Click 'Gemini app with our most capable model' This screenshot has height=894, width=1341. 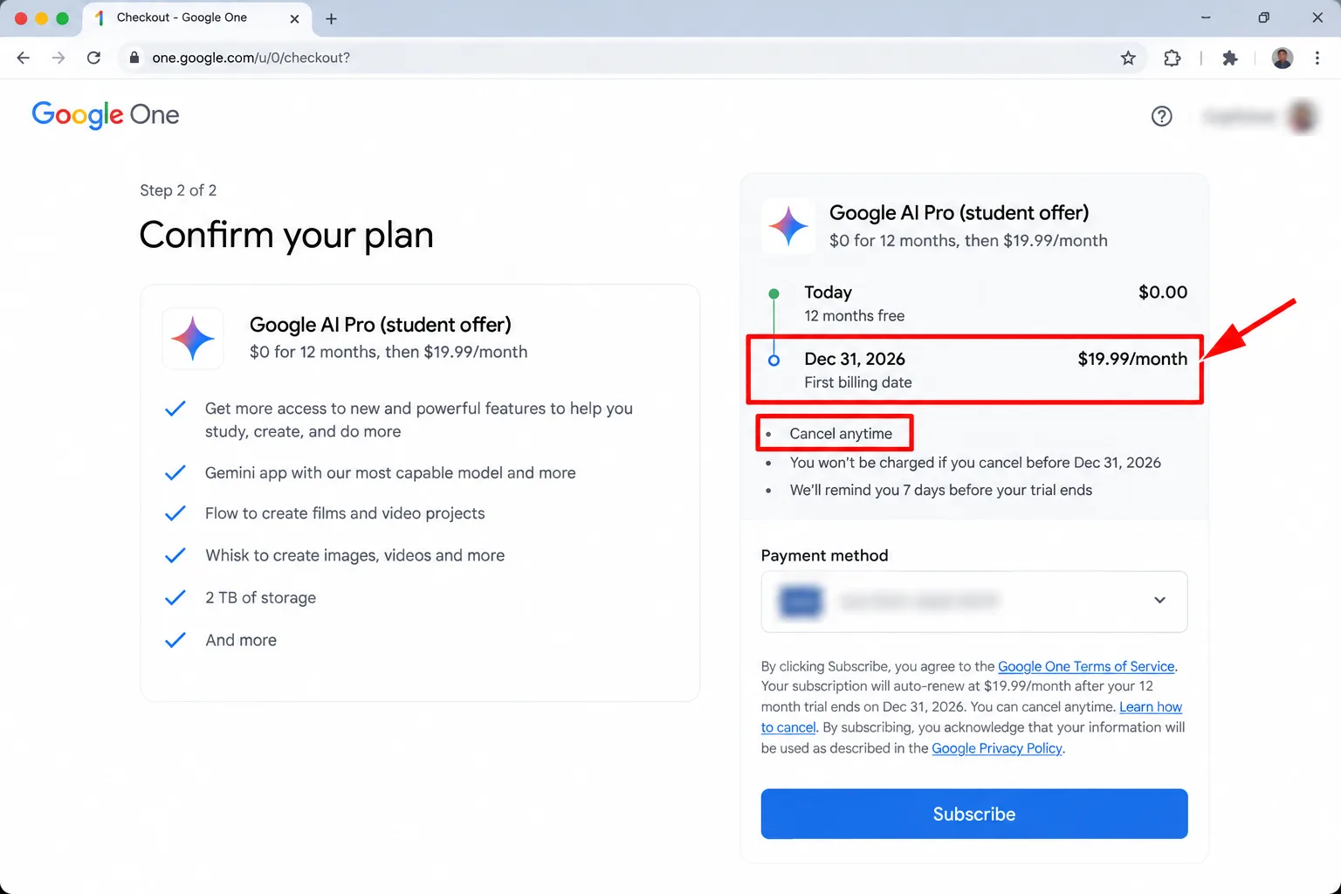[x=390, y=472]
